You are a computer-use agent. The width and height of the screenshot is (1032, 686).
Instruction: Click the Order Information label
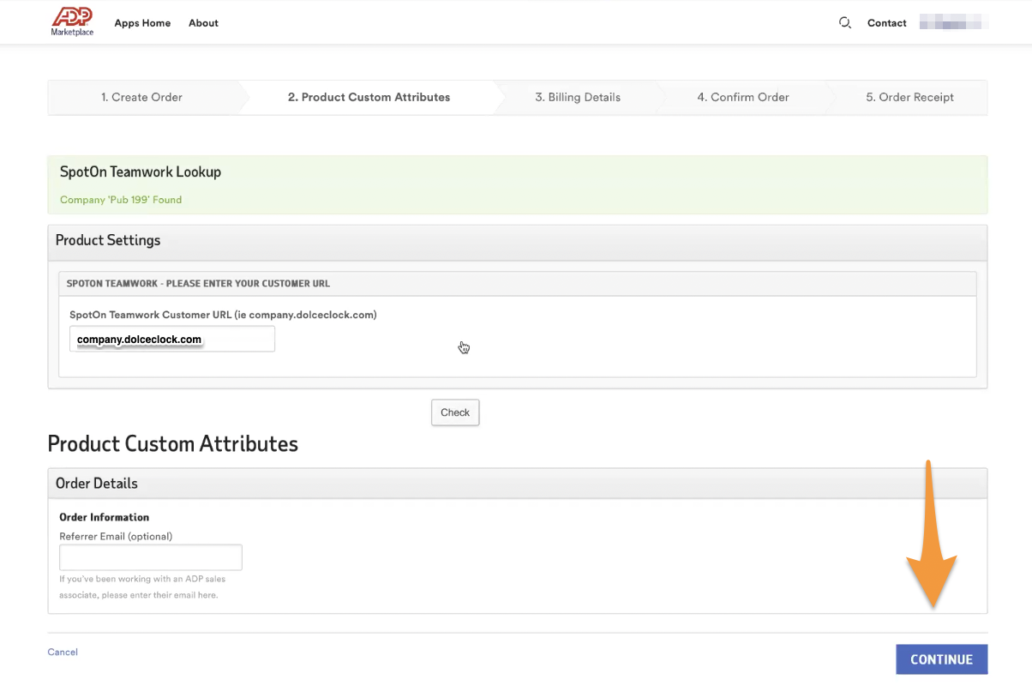tap(104, 517)
